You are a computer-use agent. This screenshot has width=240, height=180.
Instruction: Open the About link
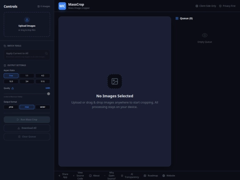coord(94,176)
